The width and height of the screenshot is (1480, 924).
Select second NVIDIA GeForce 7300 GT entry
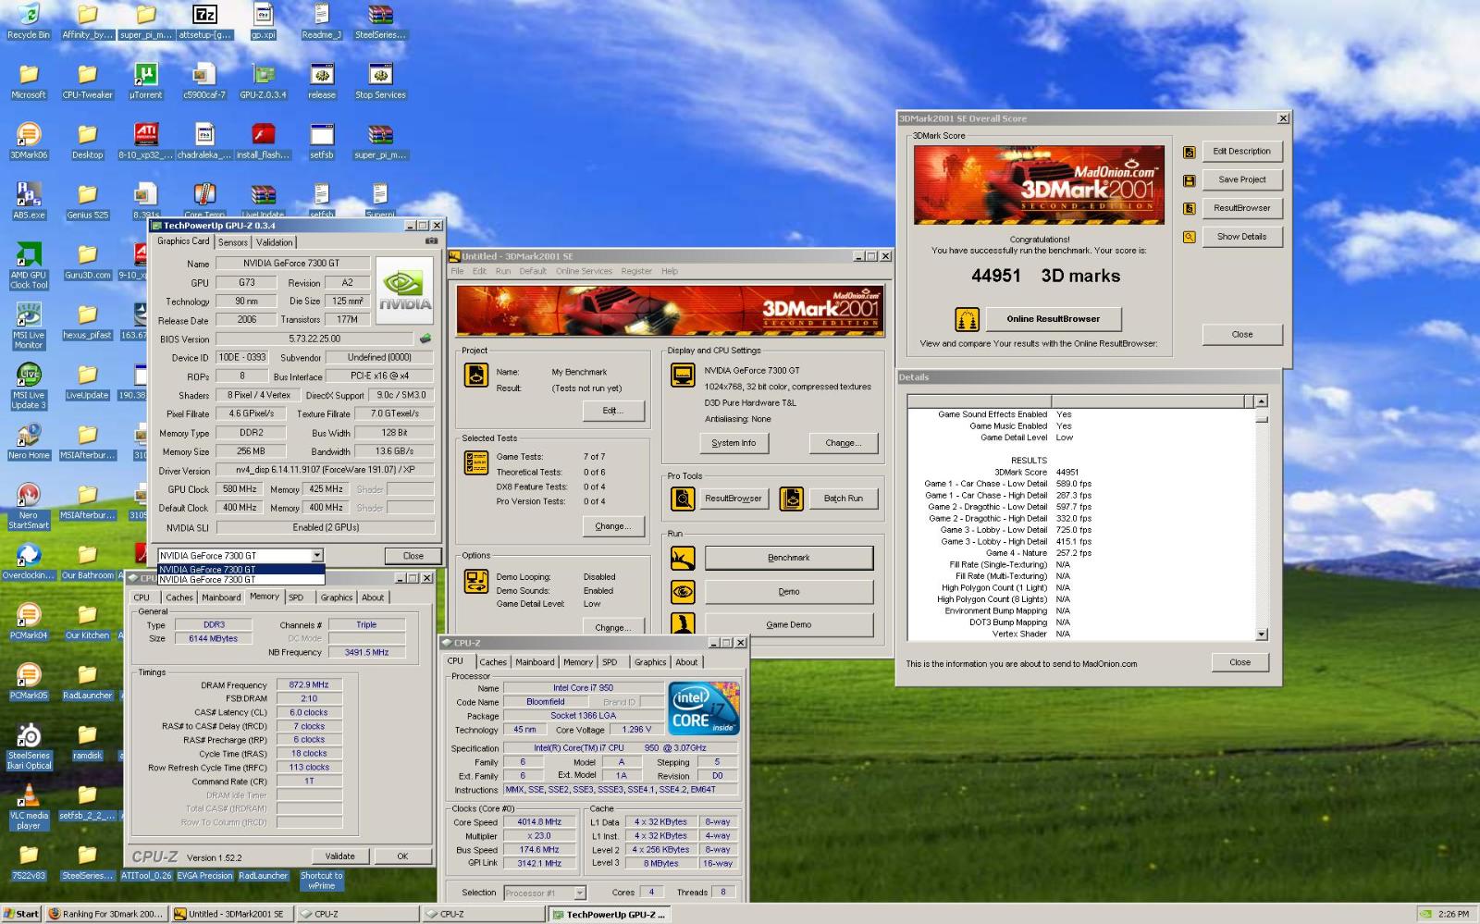pyautogui.click(x=240, y=579)
